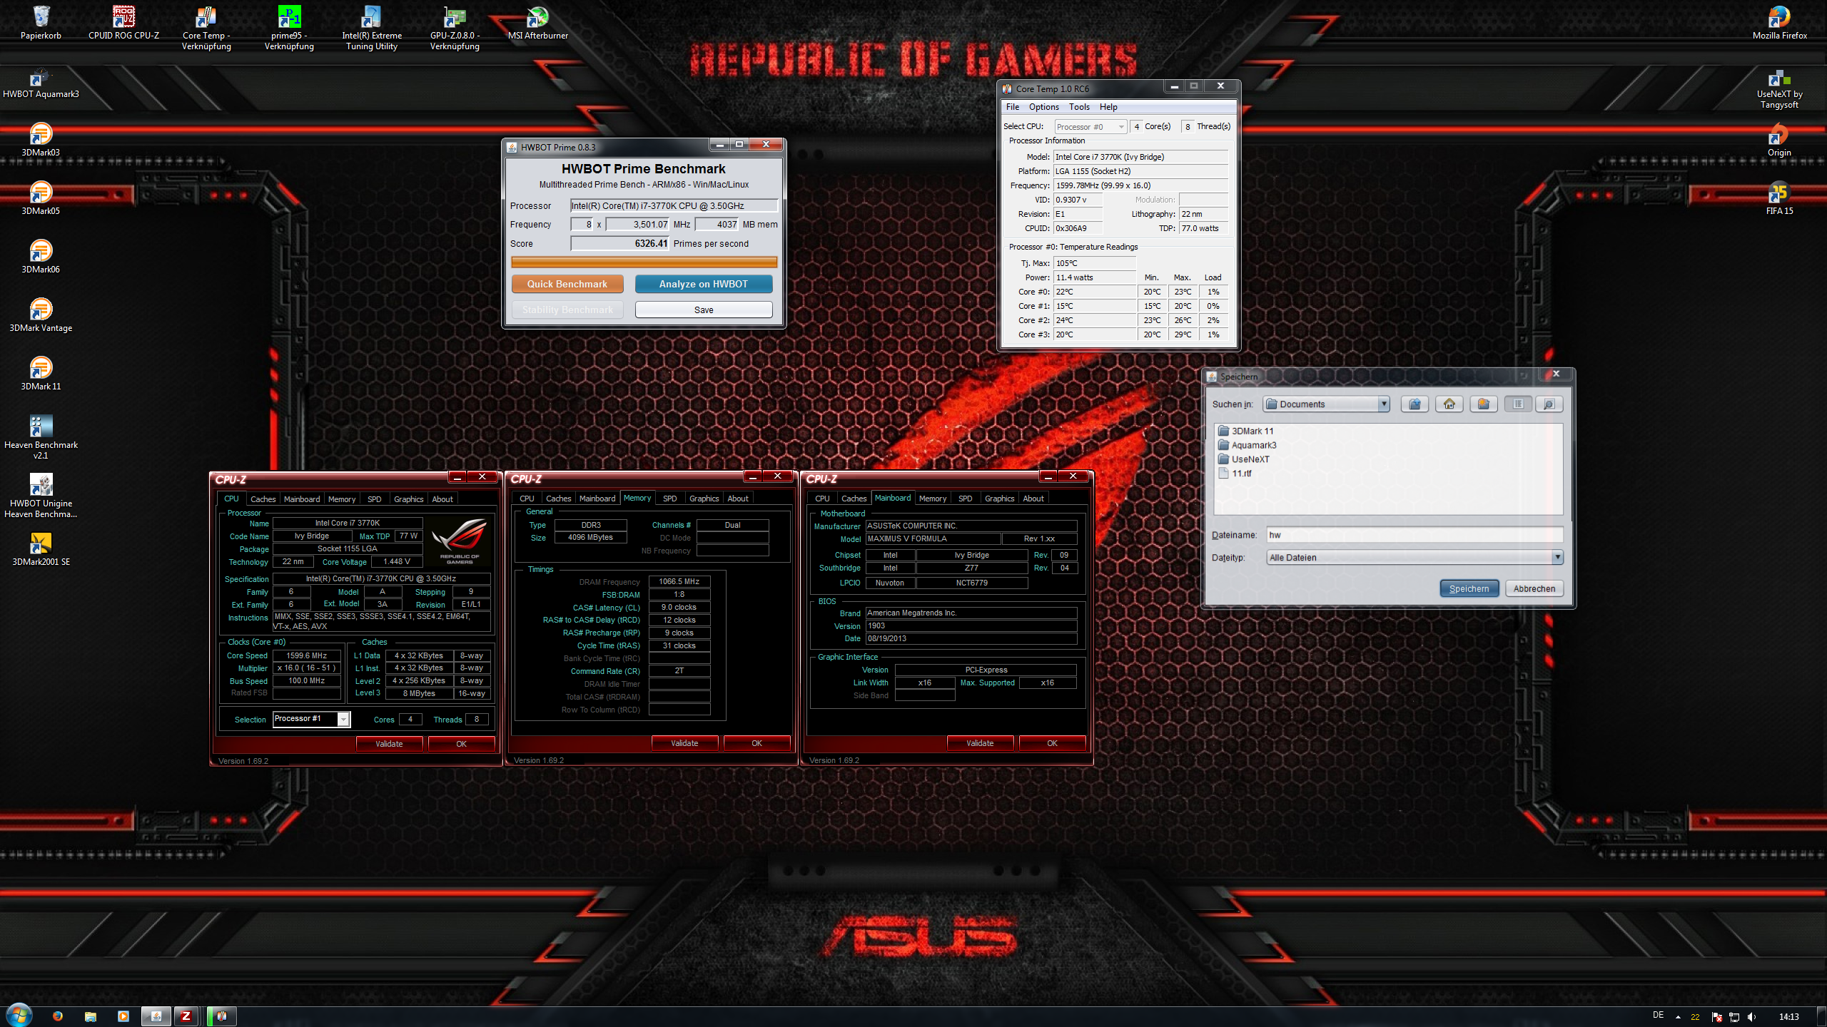This screenshot has width=1827, height=1027.
Task: Click the taskbar clock showing 14:13
Action: pyautogui.click(x=1788, y=1016)
